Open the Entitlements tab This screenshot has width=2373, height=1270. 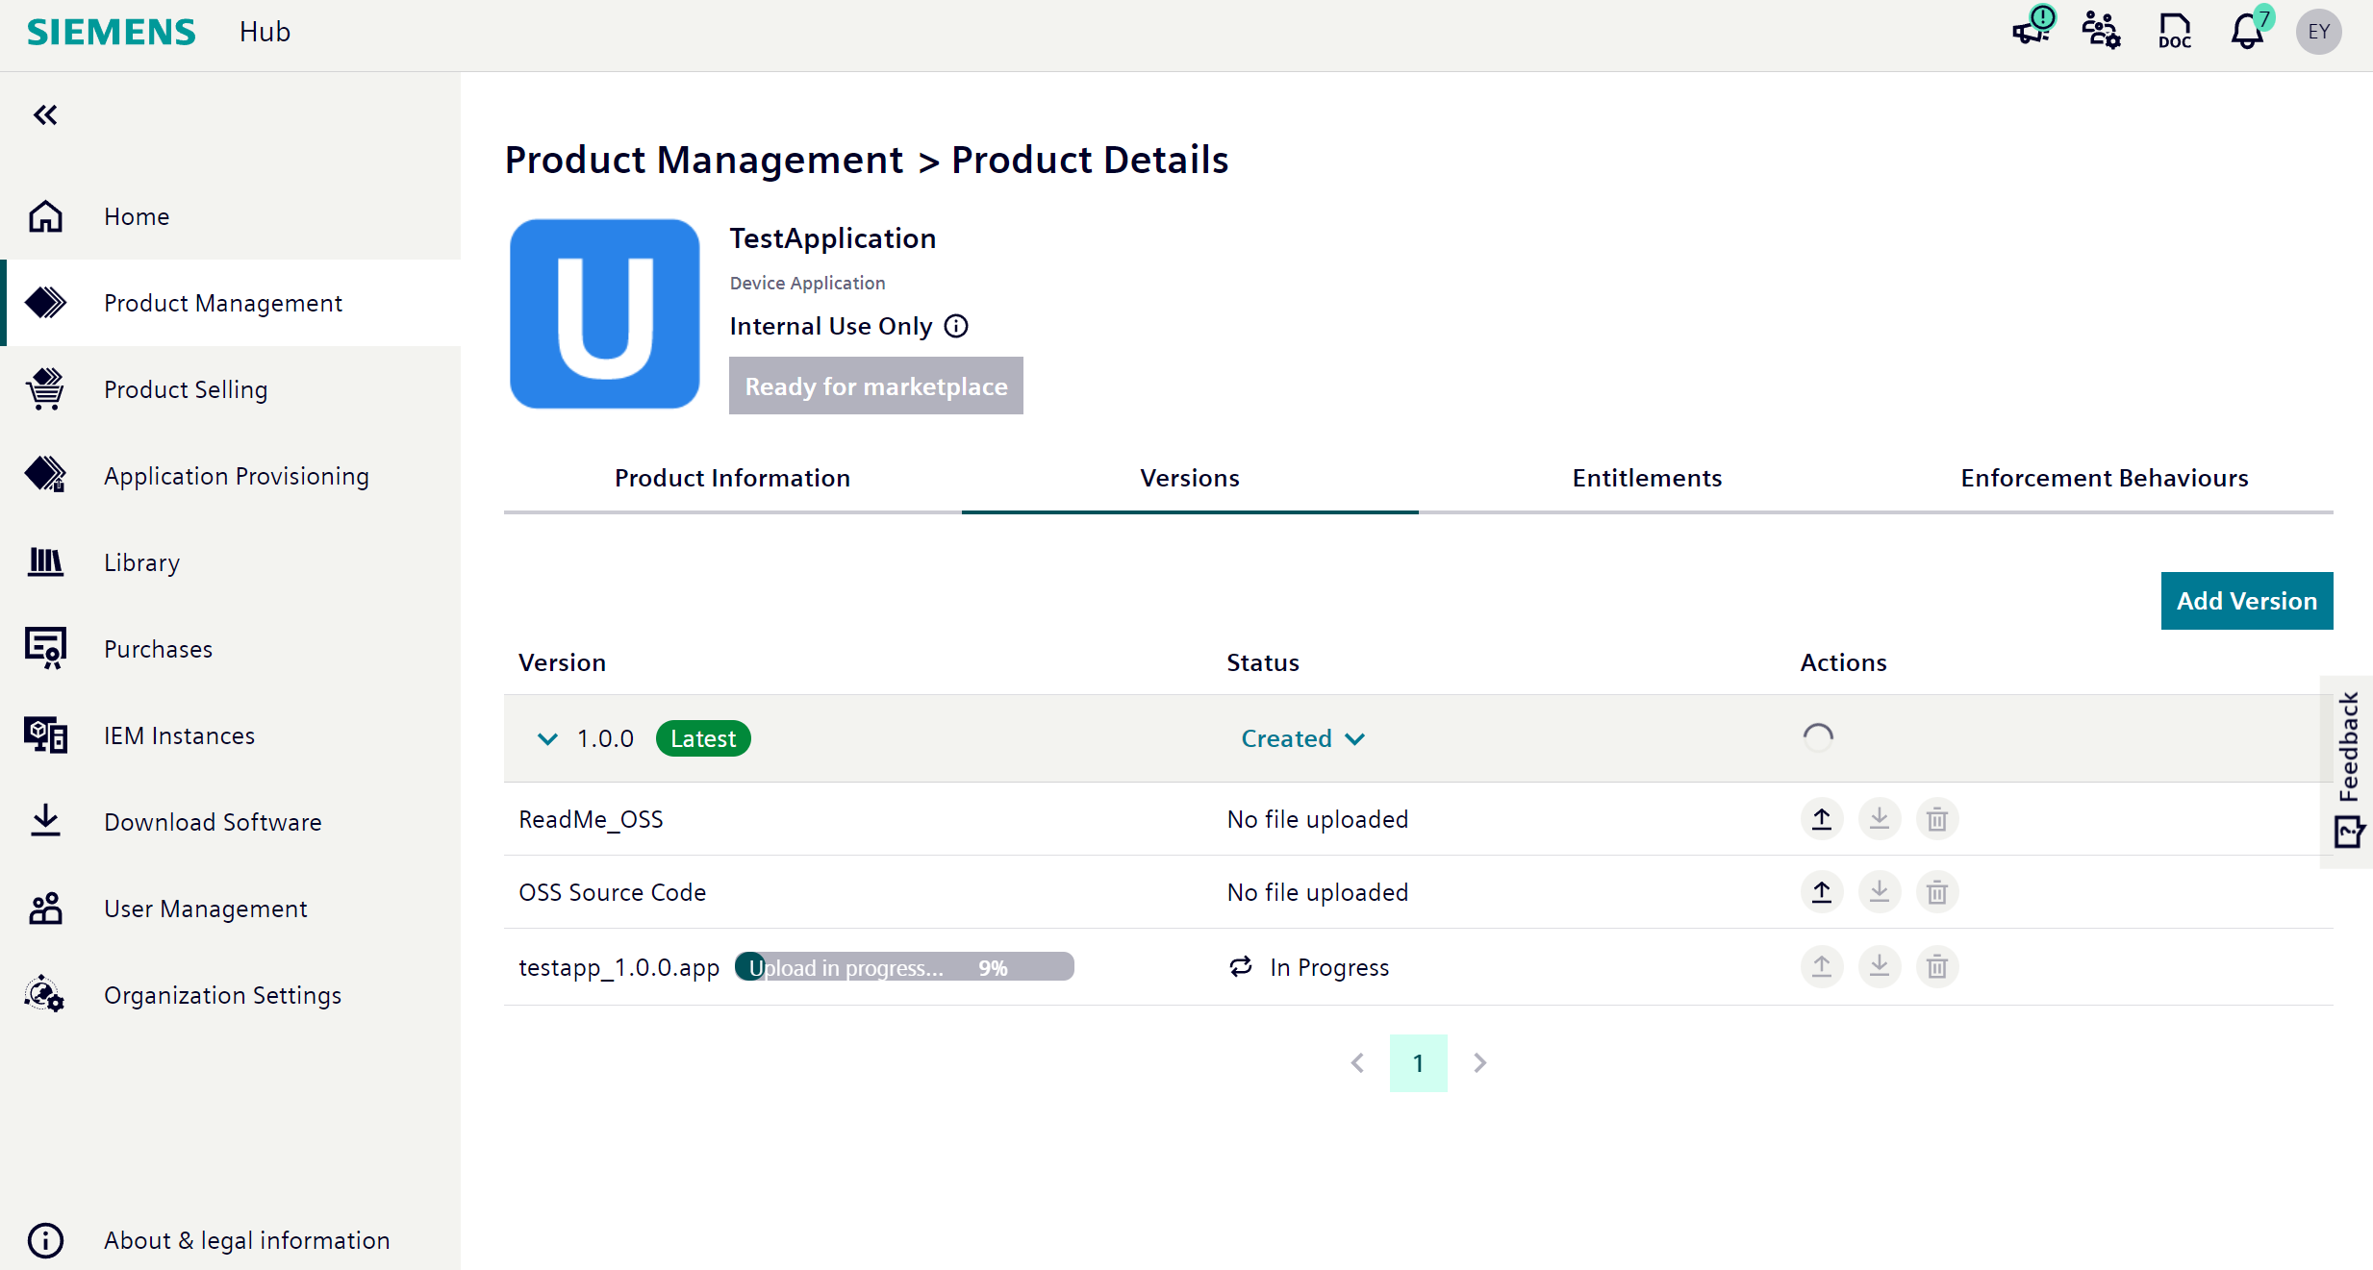1647,478
